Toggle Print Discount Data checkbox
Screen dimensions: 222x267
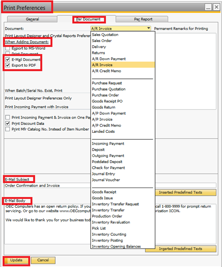point(8,123)
